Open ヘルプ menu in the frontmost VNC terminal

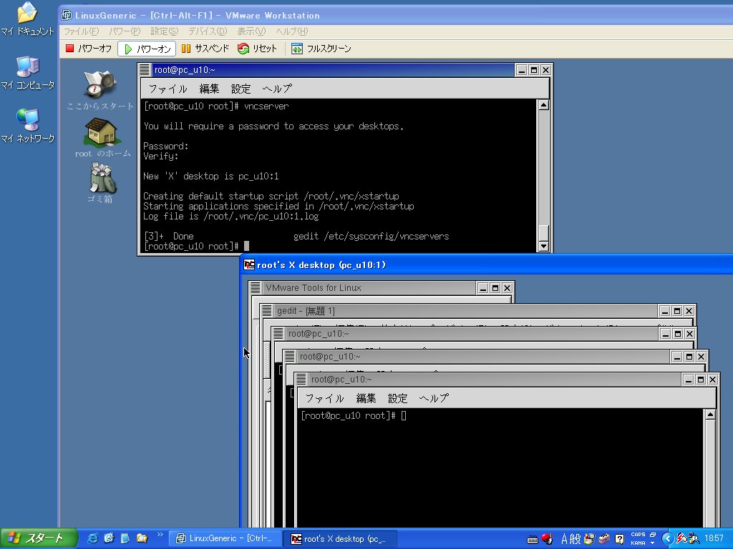[x=434, y=398]
